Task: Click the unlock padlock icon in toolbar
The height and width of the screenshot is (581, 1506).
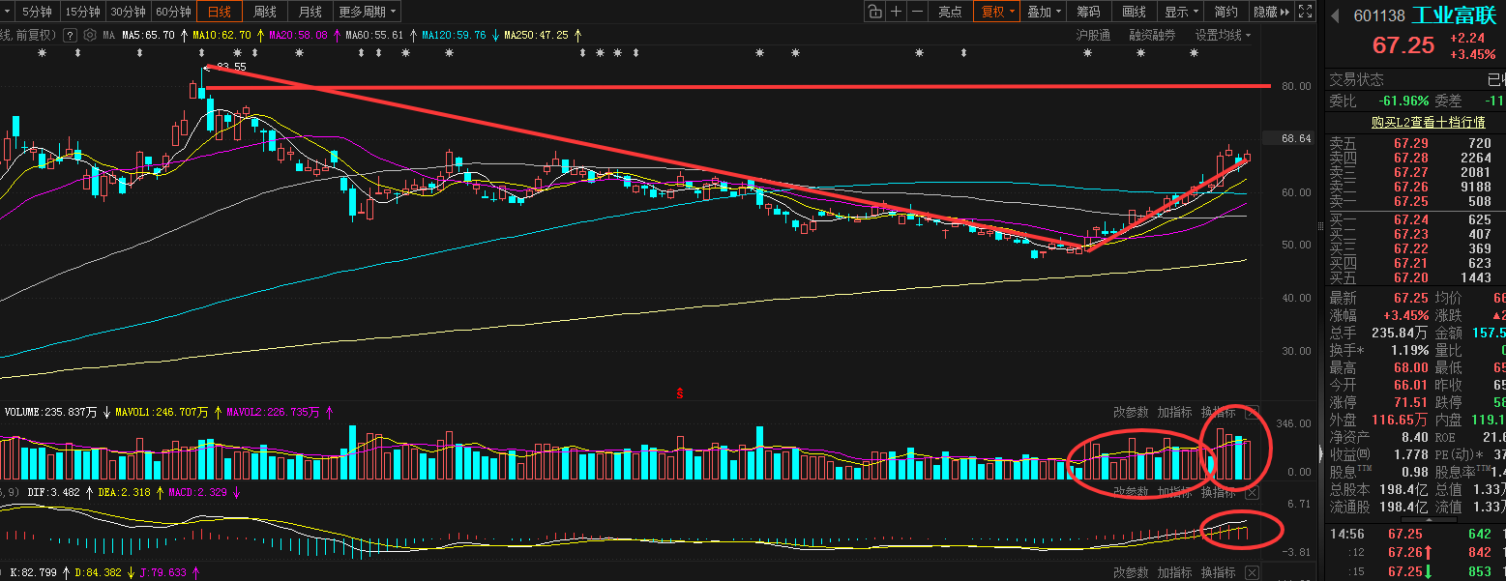Action: click(874, 12)
